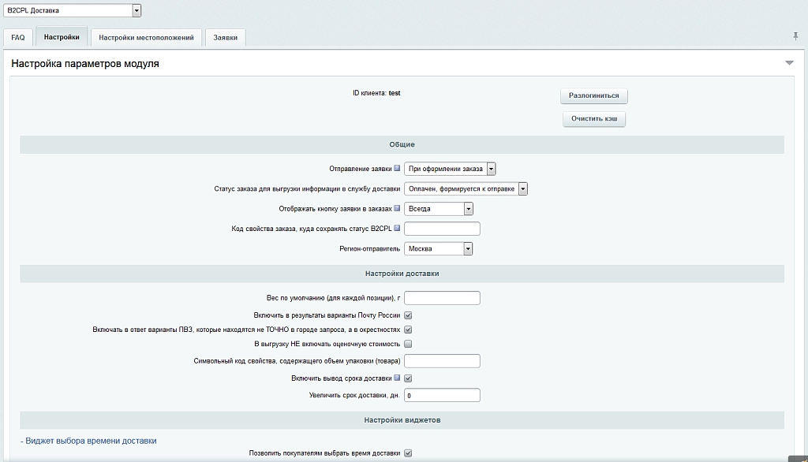This screenshot has width=808, height=462.
Task: Open the Статус заказа для выгрузки dropdown
Action: click(x=466, y=188)
